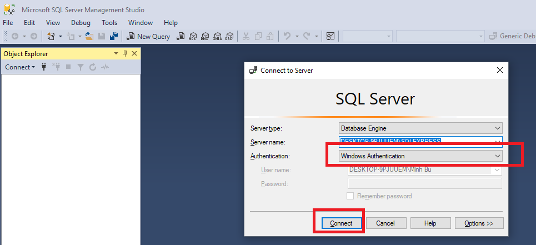Open the Help menu
536x245 pixels.
tap(171, 23)
